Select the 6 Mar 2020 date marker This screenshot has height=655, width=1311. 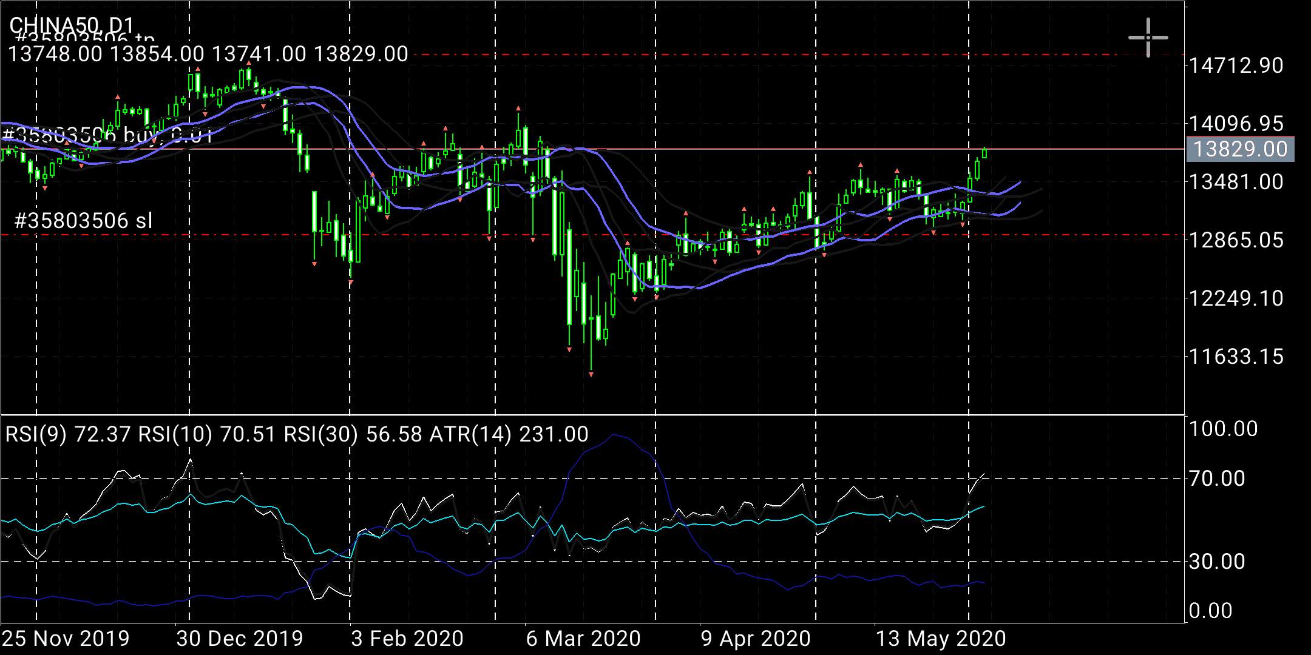(x=583, y=639)
